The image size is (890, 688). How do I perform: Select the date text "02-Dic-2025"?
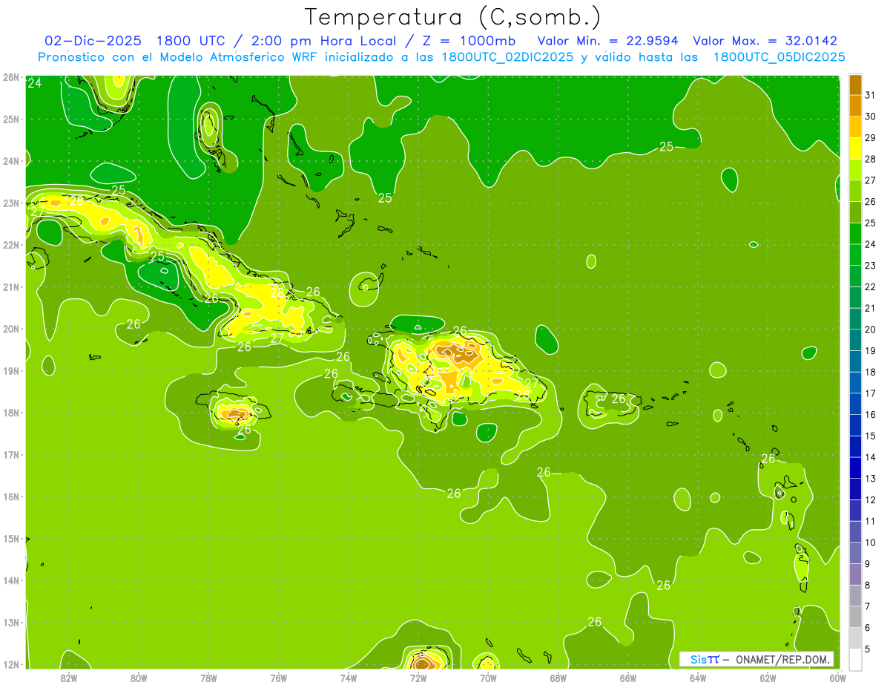click(93, 41)
